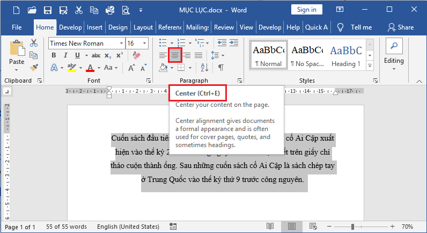Switch to the Insert tab
This screenshot has height=233, width=427.
[x=94, y=27]
